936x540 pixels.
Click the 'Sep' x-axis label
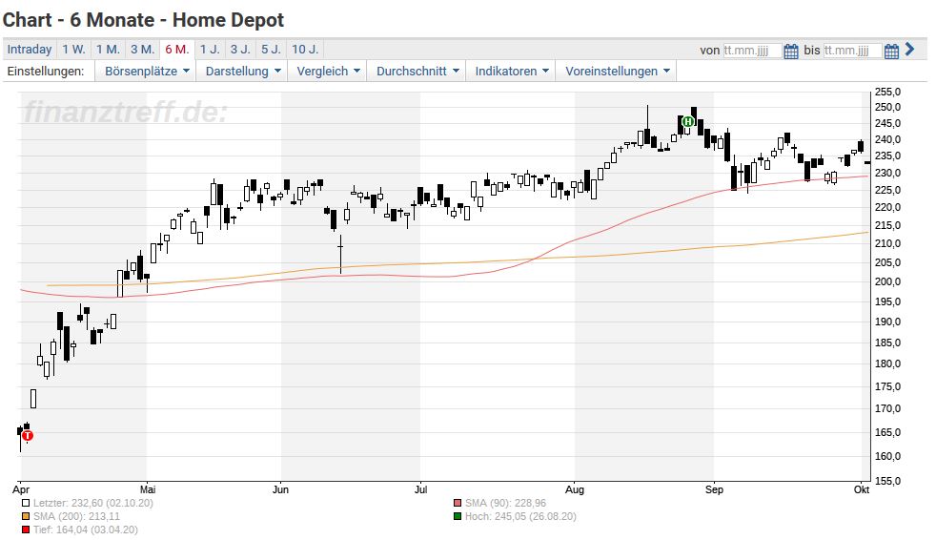[714, 489]
